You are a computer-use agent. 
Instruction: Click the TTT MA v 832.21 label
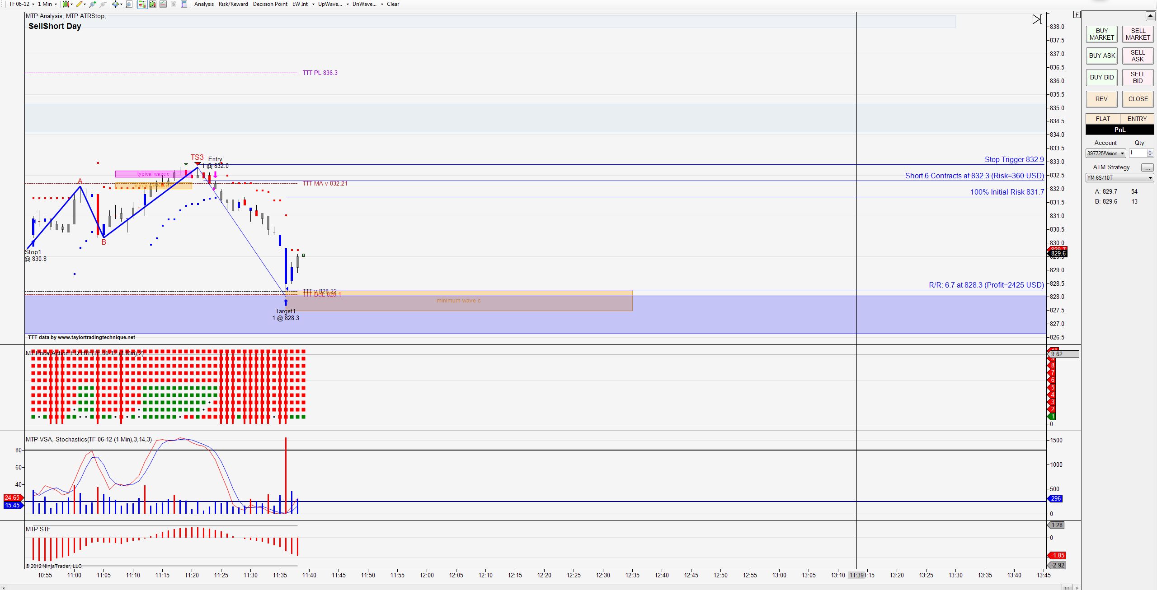click(x=325, y=184)
